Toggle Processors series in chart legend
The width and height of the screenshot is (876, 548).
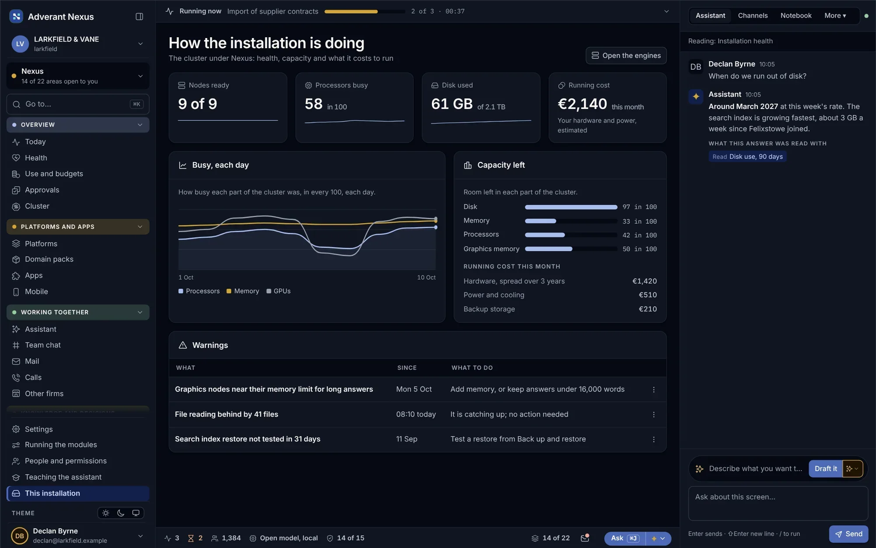[199, 291]
